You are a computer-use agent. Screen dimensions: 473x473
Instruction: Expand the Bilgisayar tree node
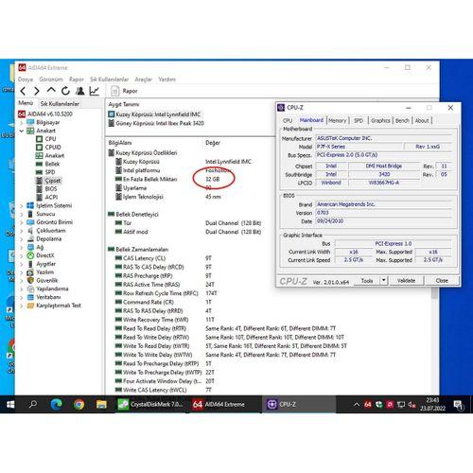[x=22, y=122]
